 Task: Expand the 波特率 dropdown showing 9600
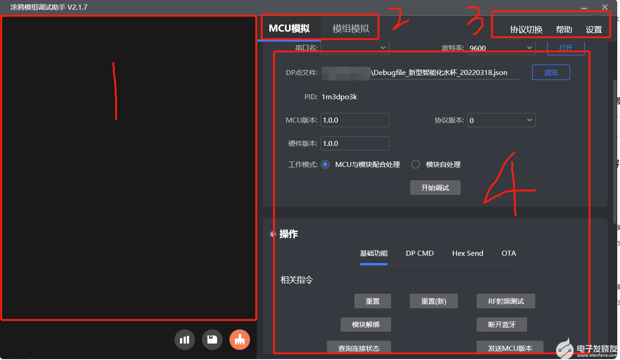click(x=501, y=48)
